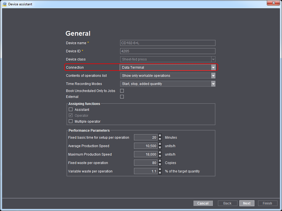
Task: Increase the Maximum Production Speed value
Action: coord(160,153)
